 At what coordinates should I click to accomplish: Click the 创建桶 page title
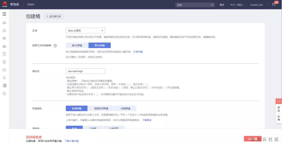pyautogui.click(x=33, y=16)
